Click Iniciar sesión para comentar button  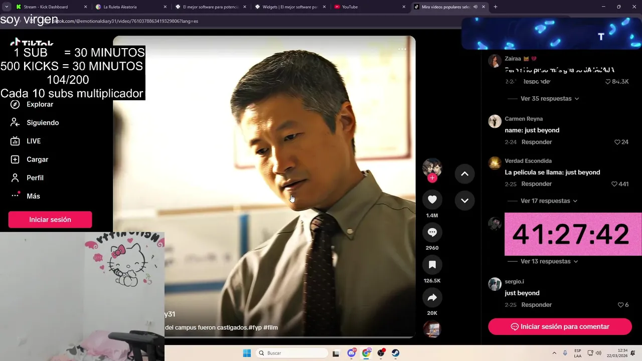(x=560, y=326)
